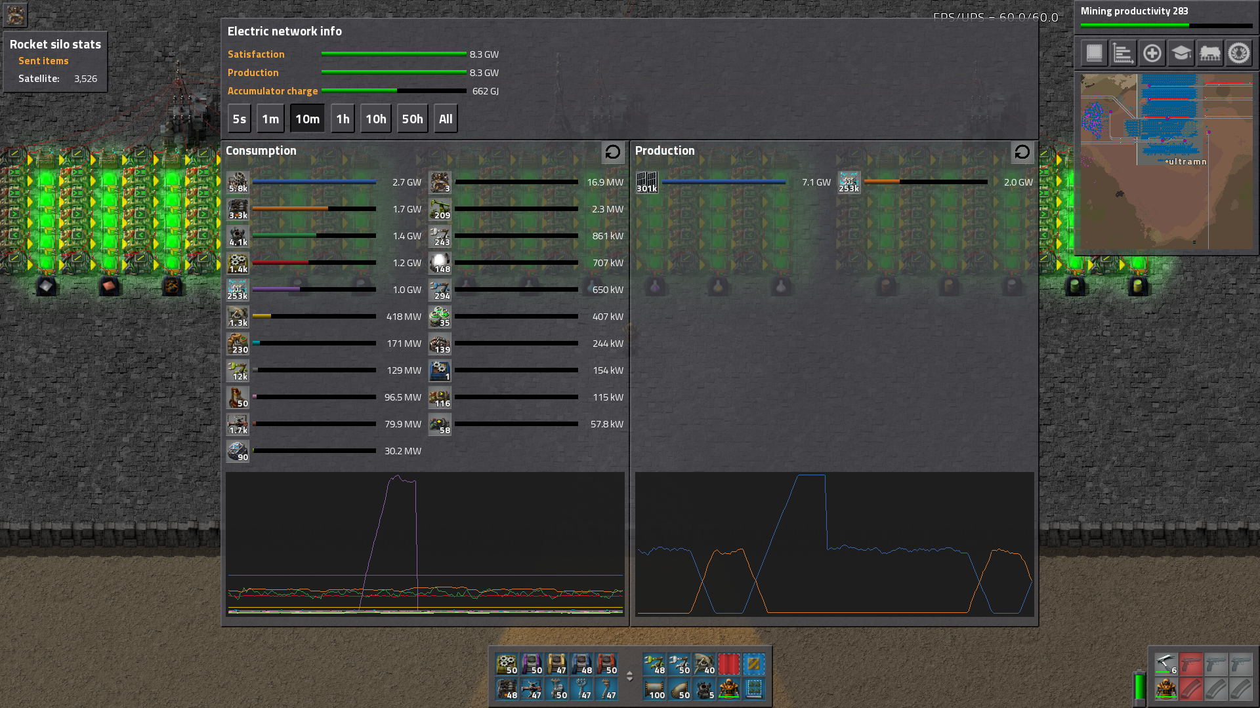
Task: Click the Production power bar under Satisfaction
Action: [x=394, y=73]
